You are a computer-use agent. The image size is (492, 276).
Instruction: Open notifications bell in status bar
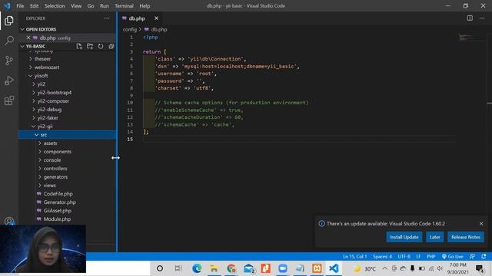tap(484, 256)
